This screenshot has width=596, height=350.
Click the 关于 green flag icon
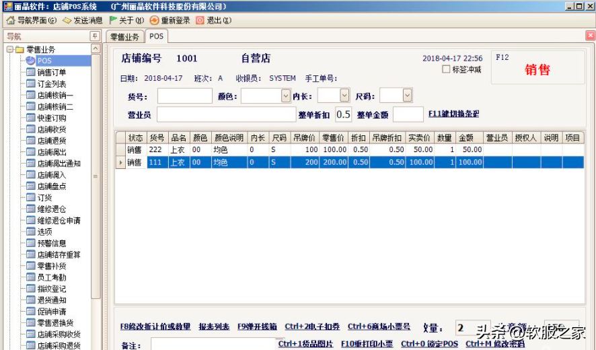[113, 20]
